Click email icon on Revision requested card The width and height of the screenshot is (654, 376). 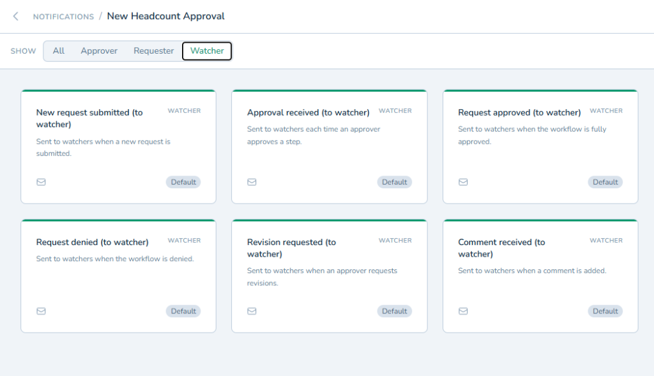(x=252, y=312)
